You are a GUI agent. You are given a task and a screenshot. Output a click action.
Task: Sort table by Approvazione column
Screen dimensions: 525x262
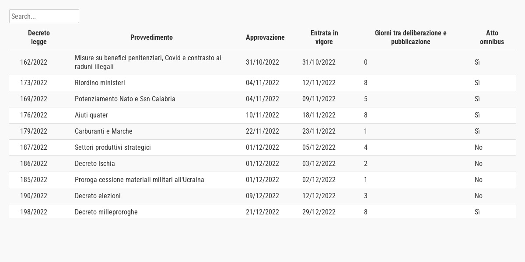[x=265, y=38]
